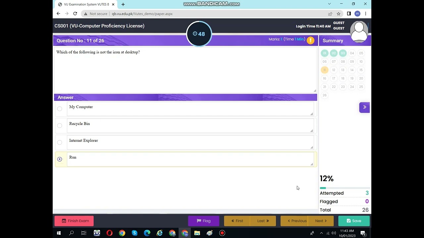Image resolution: width=424 pixels, height=238 pixels.
Task: Open question 11 in the summary
Action: pos(325,70)
